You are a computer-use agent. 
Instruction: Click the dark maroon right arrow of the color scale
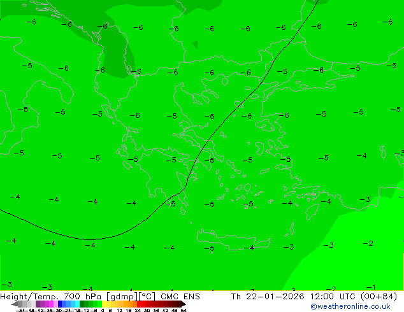(x=184, y=304)
